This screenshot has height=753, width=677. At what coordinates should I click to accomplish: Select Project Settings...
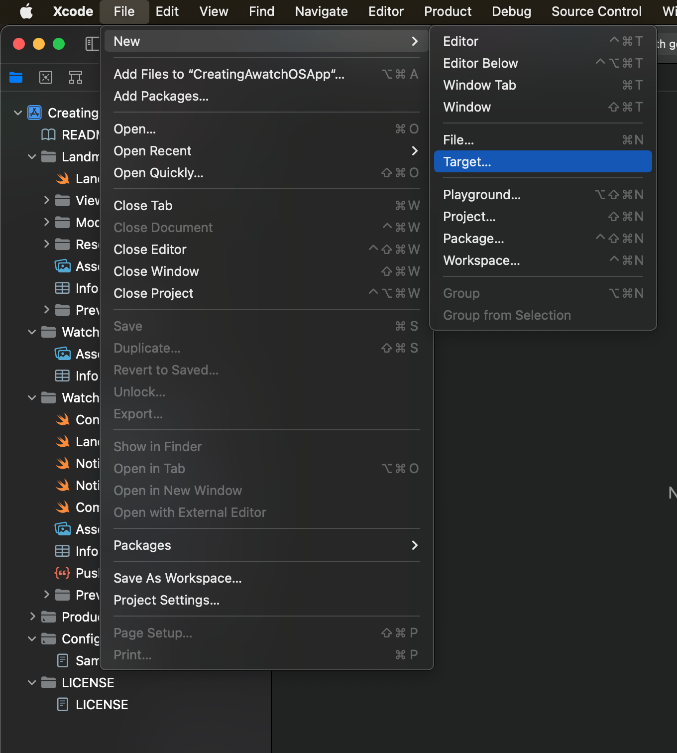(x=267, y=600)
